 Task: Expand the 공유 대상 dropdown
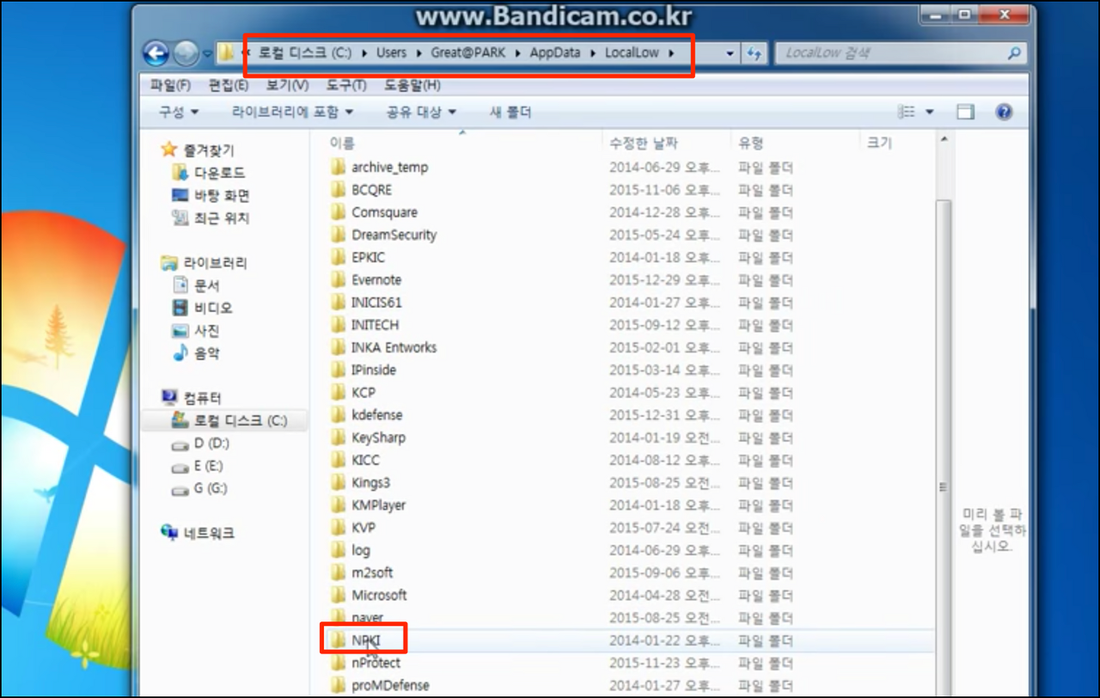coord(421,112)
